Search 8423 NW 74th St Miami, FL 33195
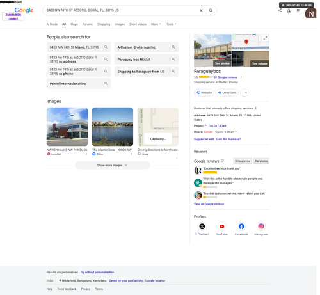This screenshot has width=320, height=295. coord(79,47)
